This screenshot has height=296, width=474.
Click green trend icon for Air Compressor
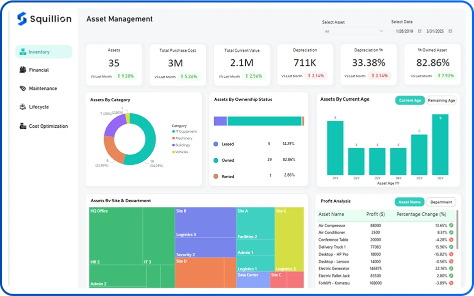(451, 226)
